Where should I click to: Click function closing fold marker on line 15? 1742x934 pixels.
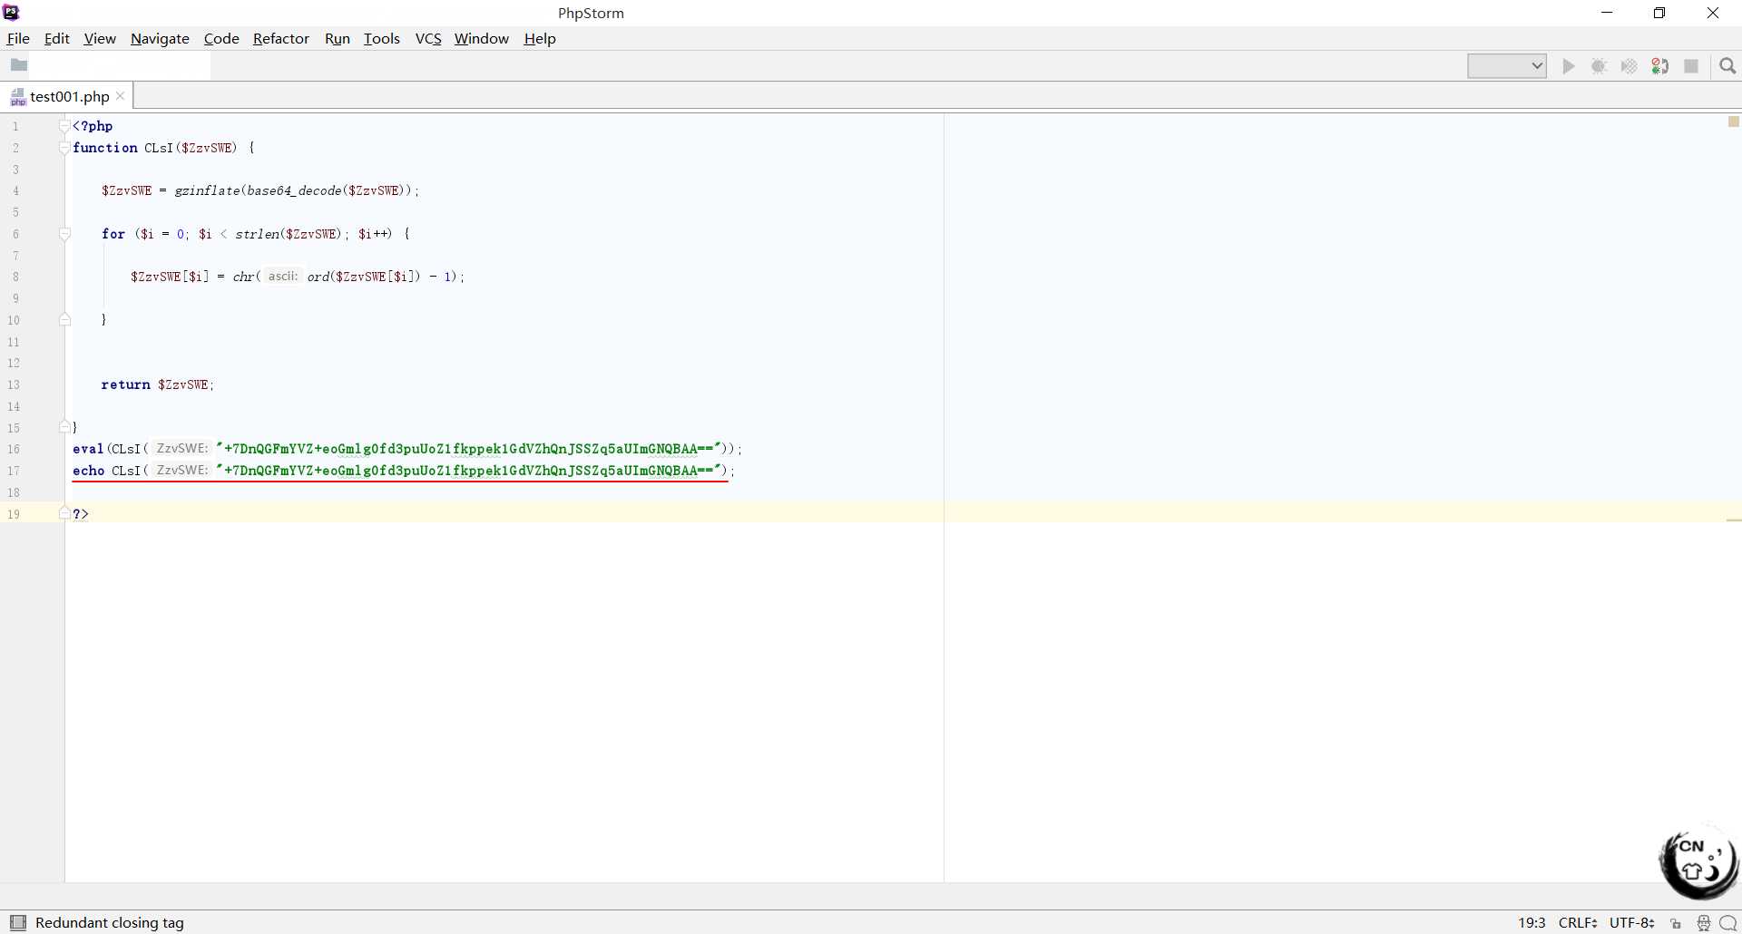tap(64, 426)
